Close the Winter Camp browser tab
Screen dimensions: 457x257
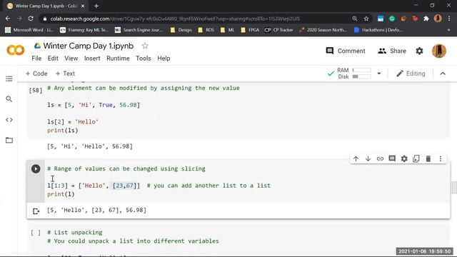[x=83, y=6]
